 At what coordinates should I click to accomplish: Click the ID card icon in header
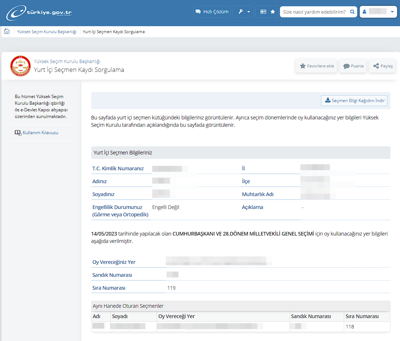[x=263, y=12]
